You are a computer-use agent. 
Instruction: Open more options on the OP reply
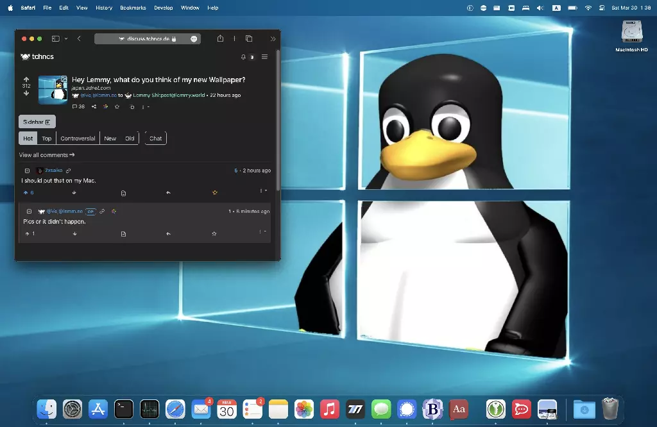[262, 231]
